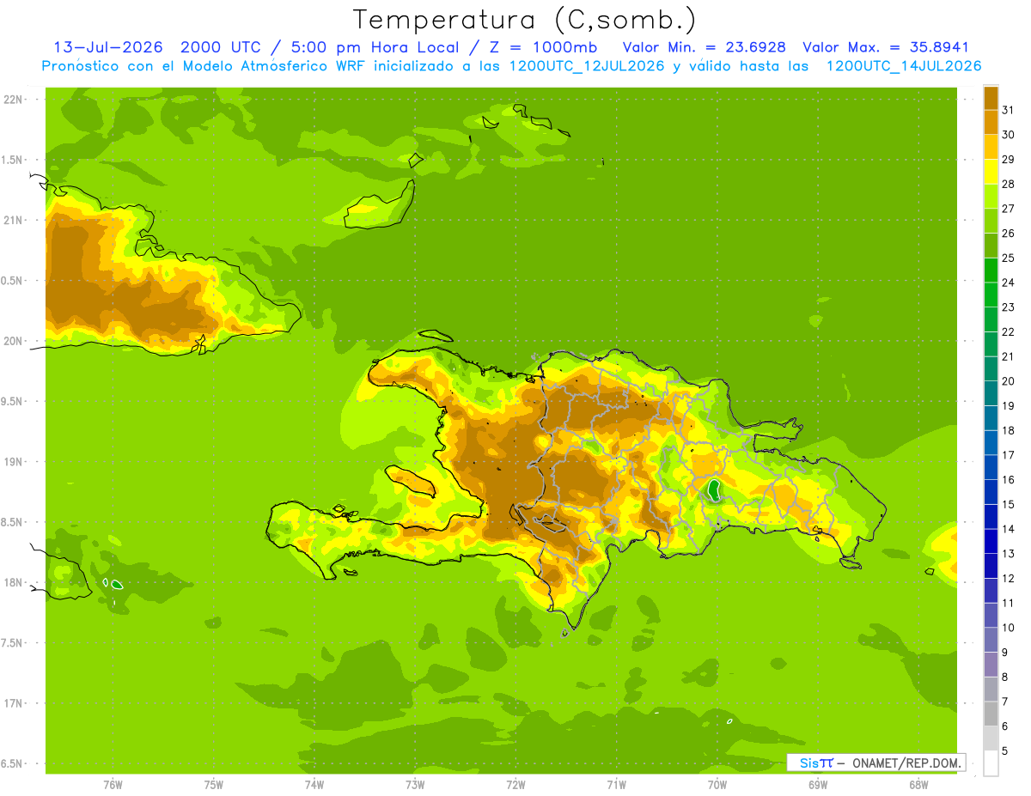Pick the legend swatch between 27 and 28

click(x=991, y=196)
